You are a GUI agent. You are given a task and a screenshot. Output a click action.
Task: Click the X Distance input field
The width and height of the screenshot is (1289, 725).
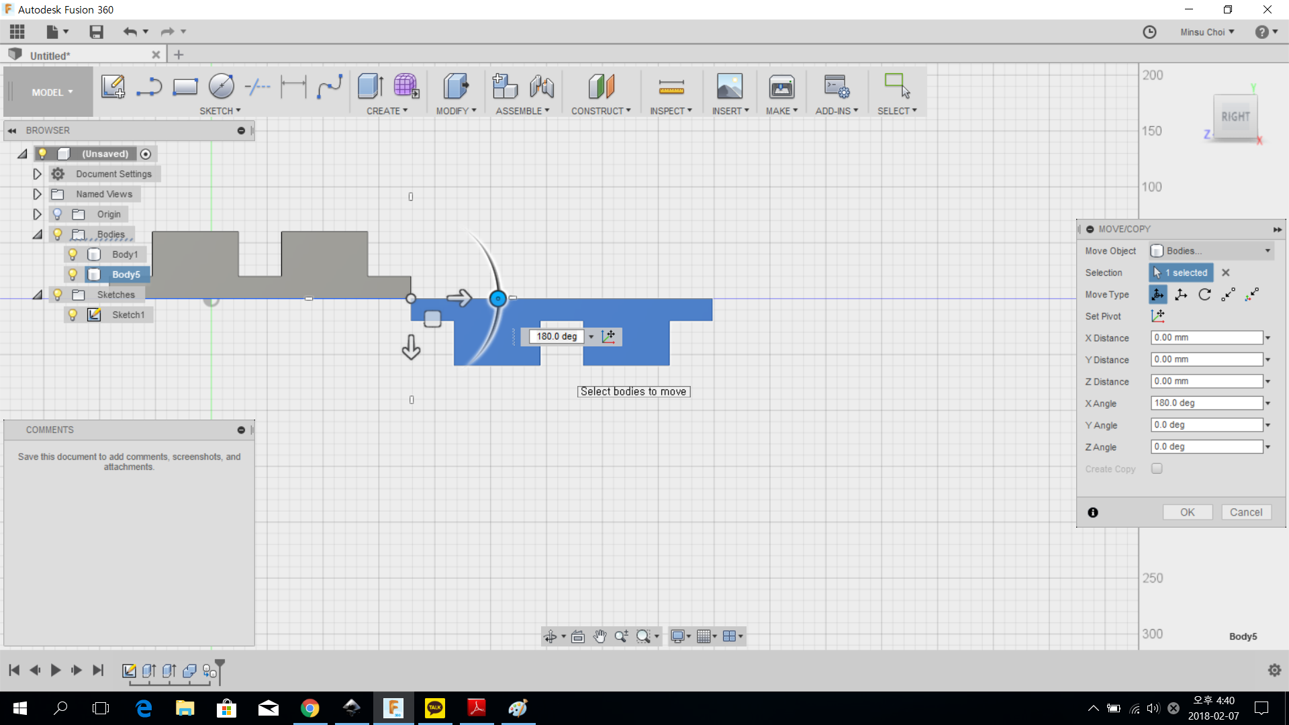pyautogui.click(x=1206, y=338)
